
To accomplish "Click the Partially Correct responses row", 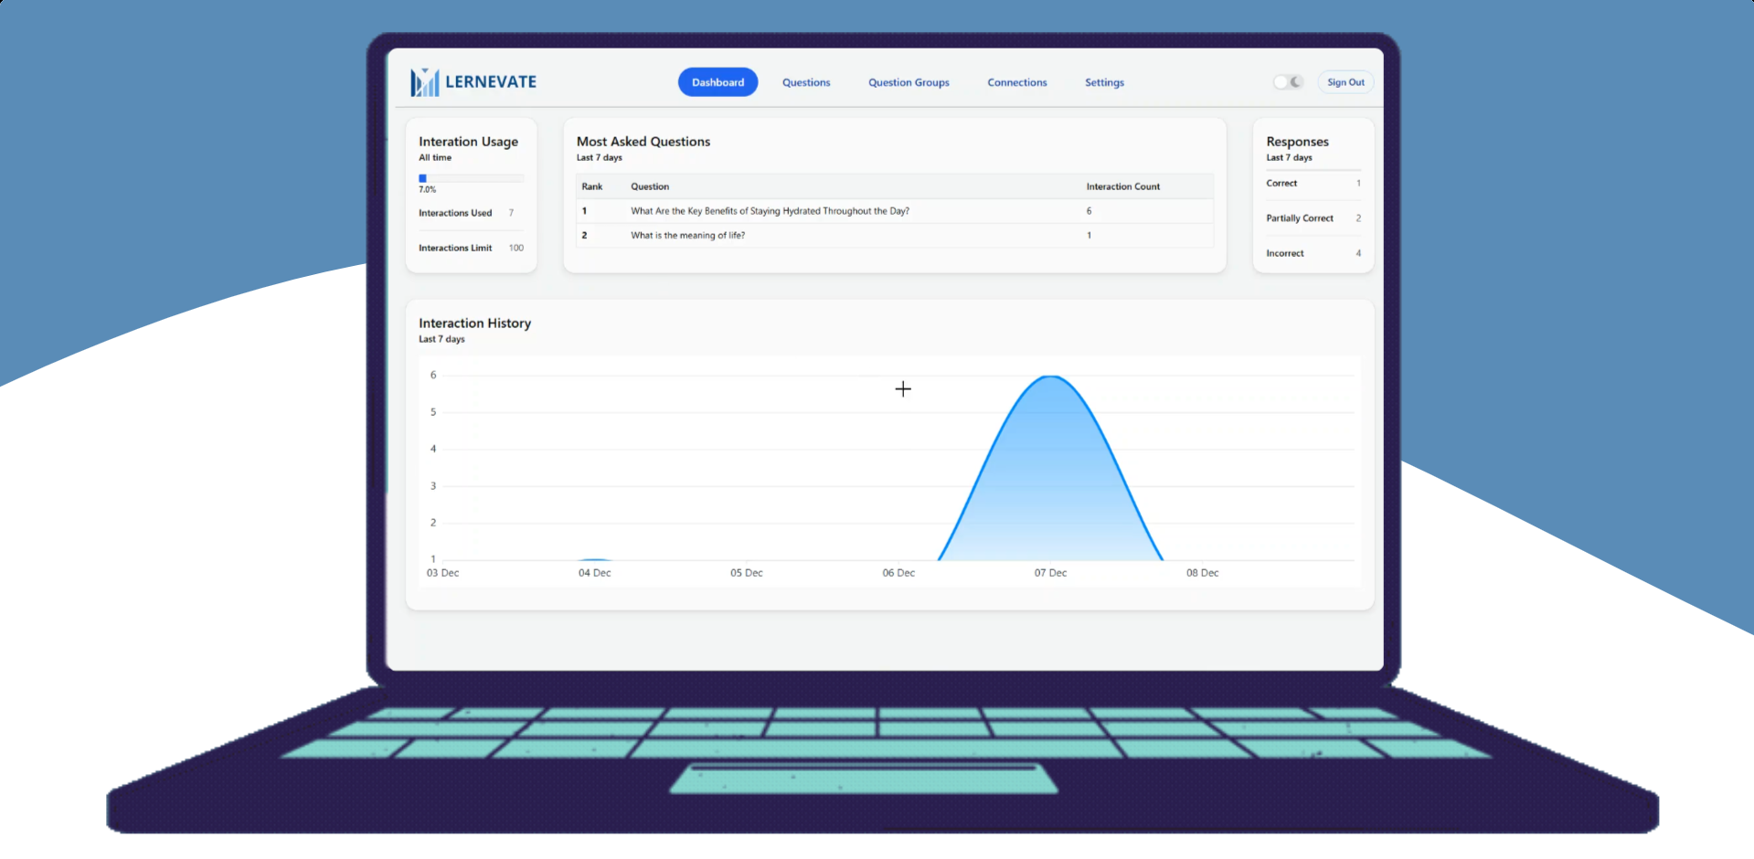I will coord(1313,218).
